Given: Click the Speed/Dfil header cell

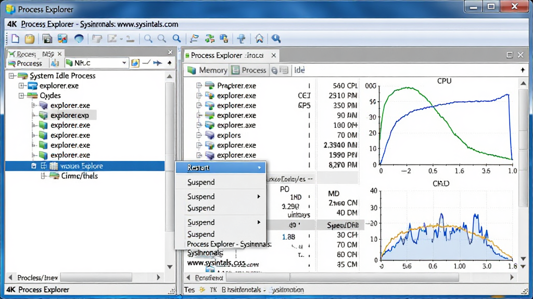Looking at the screenshot, I should (x=342, y=225).
